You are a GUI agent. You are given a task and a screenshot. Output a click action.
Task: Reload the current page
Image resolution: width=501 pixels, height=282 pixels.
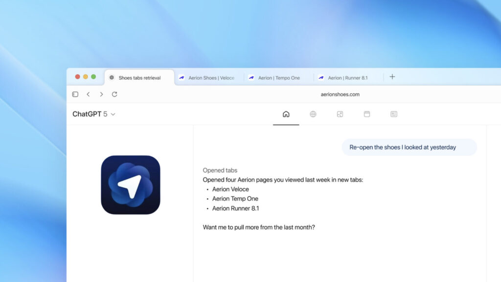coord(114,94)
